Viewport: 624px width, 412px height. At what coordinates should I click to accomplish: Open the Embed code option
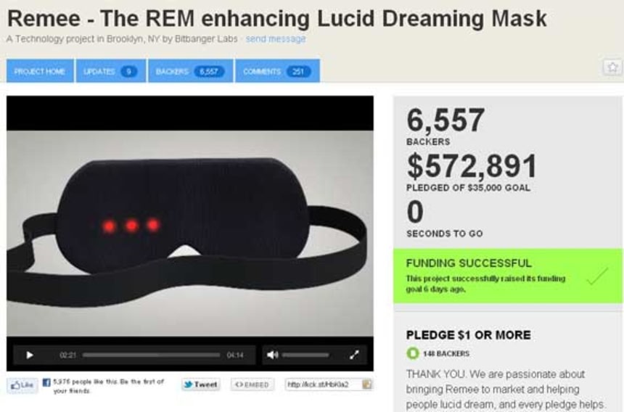[253, 384]
